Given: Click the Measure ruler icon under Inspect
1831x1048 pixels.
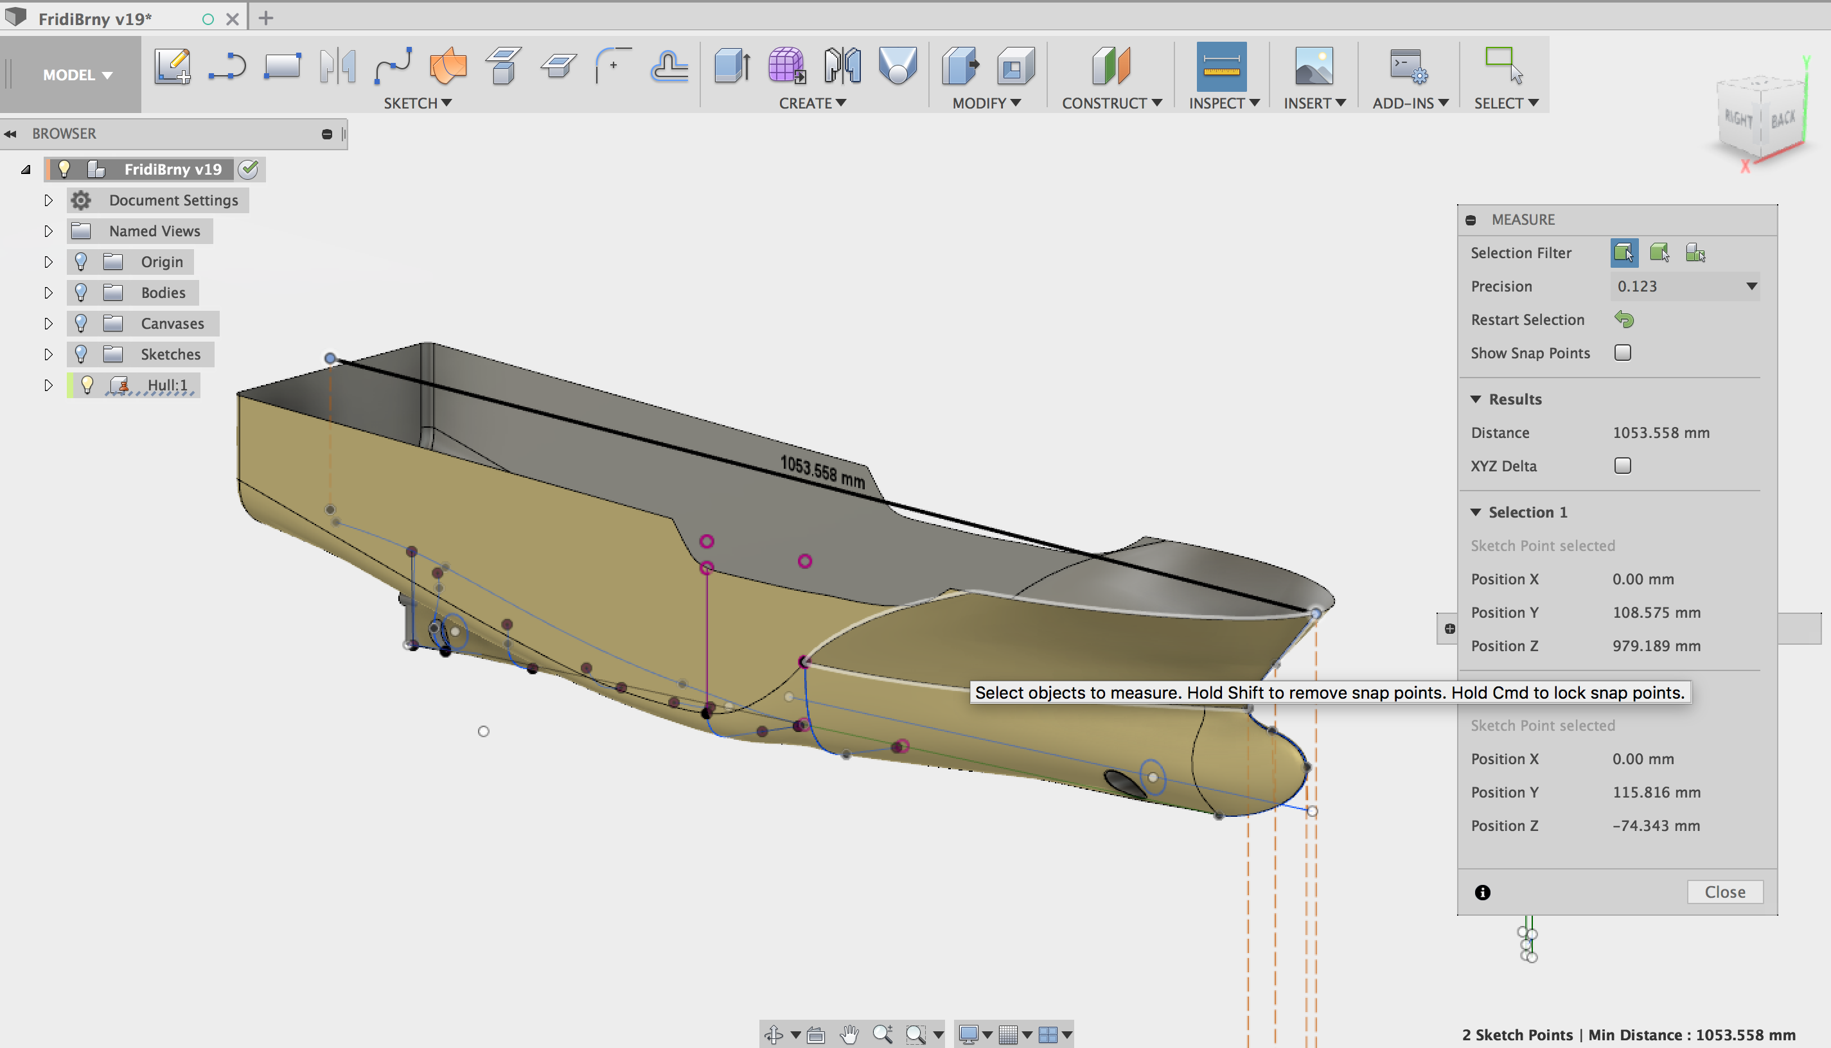Looking at the screenshot, I should click(1221, 66).
